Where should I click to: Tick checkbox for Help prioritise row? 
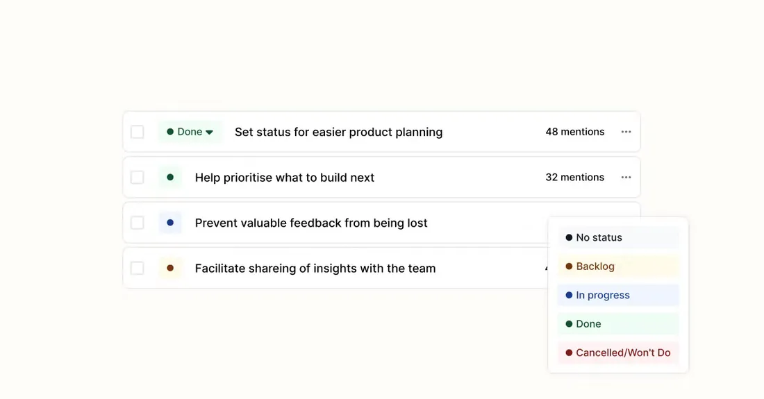click(x=138, y=177)
